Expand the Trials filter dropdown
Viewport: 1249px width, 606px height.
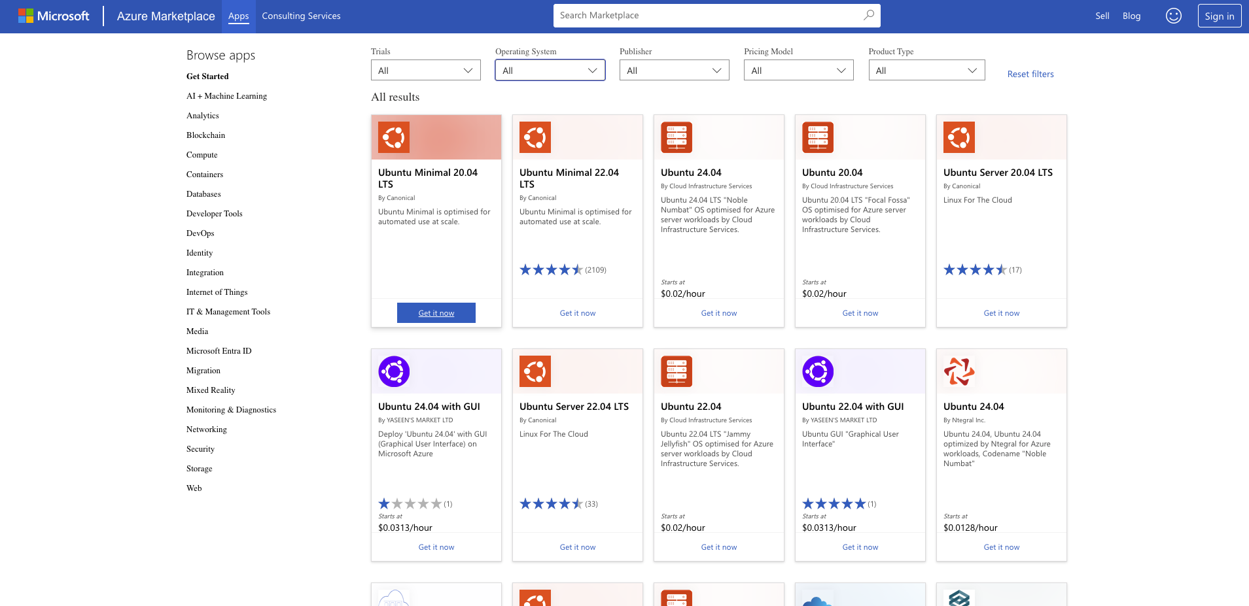point(426,70)
